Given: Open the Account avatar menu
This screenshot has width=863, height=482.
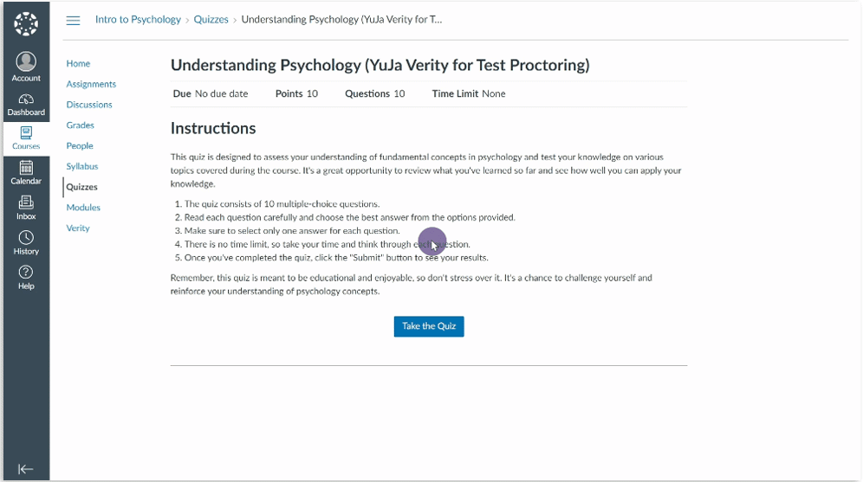Looking at the screenshot, I should click(26, 61).
